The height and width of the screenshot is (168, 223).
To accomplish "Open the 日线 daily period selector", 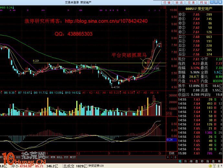I will pyautogui.click(x=172, y=153).
